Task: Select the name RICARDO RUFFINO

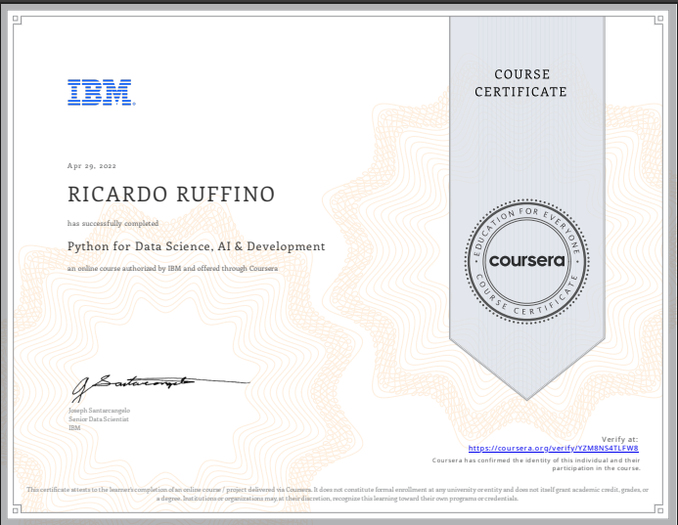Action: (x=171, y=195)
